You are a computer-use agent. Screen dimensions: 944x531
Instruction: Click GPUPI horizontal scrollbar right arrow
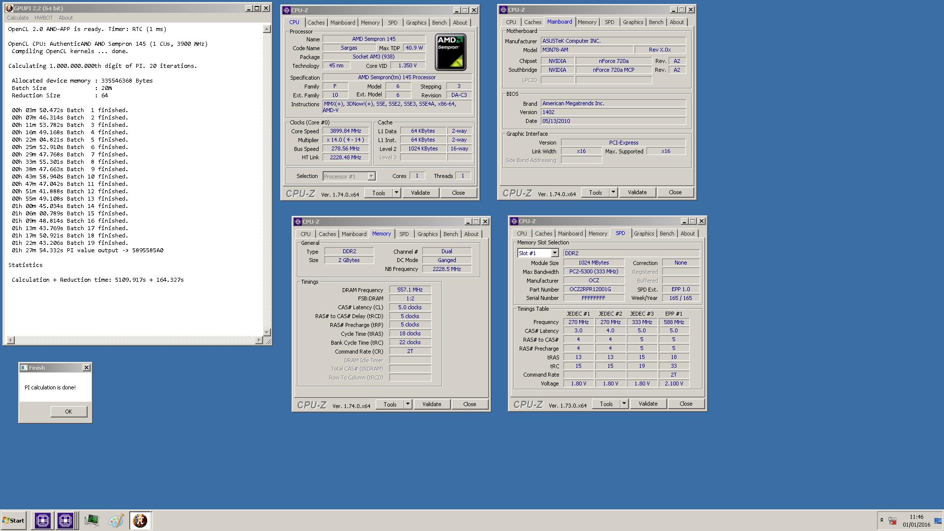click(259, 340)
